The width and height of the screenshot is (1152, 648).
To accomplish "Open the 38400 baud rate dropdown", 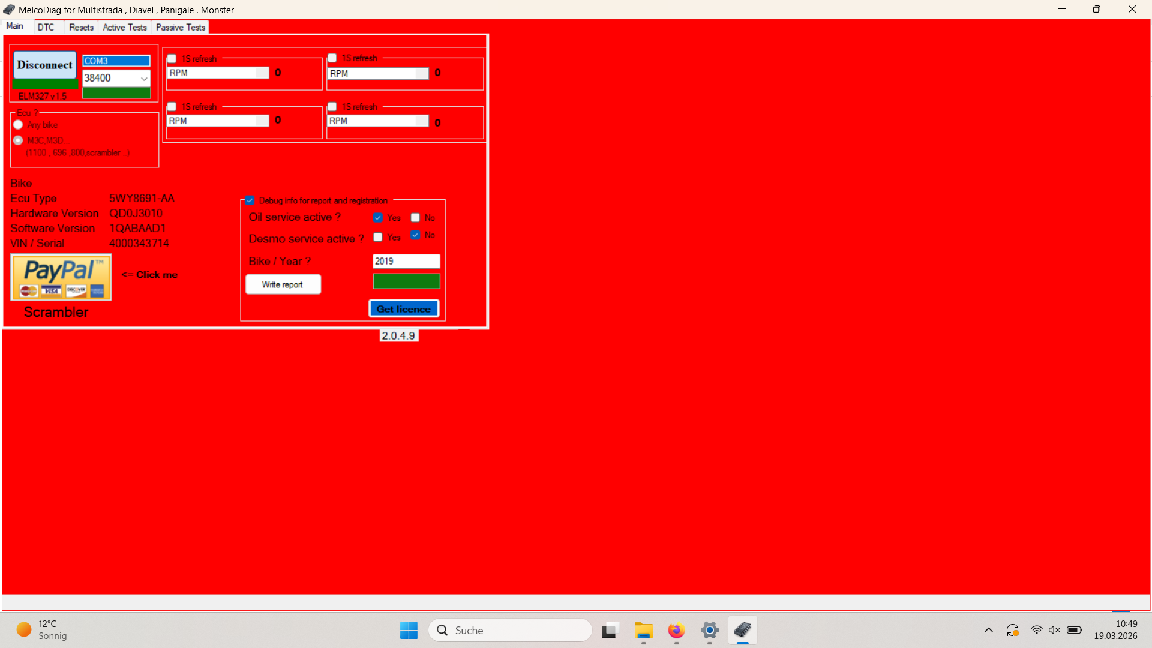I will coord(143,78).
